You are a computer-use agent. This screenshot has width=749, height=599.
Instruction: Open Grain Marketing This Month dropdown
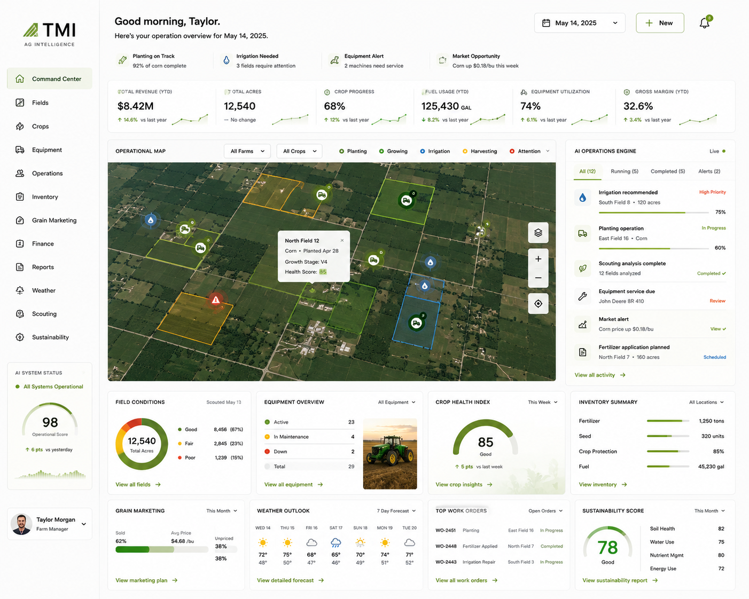point(222,511)
